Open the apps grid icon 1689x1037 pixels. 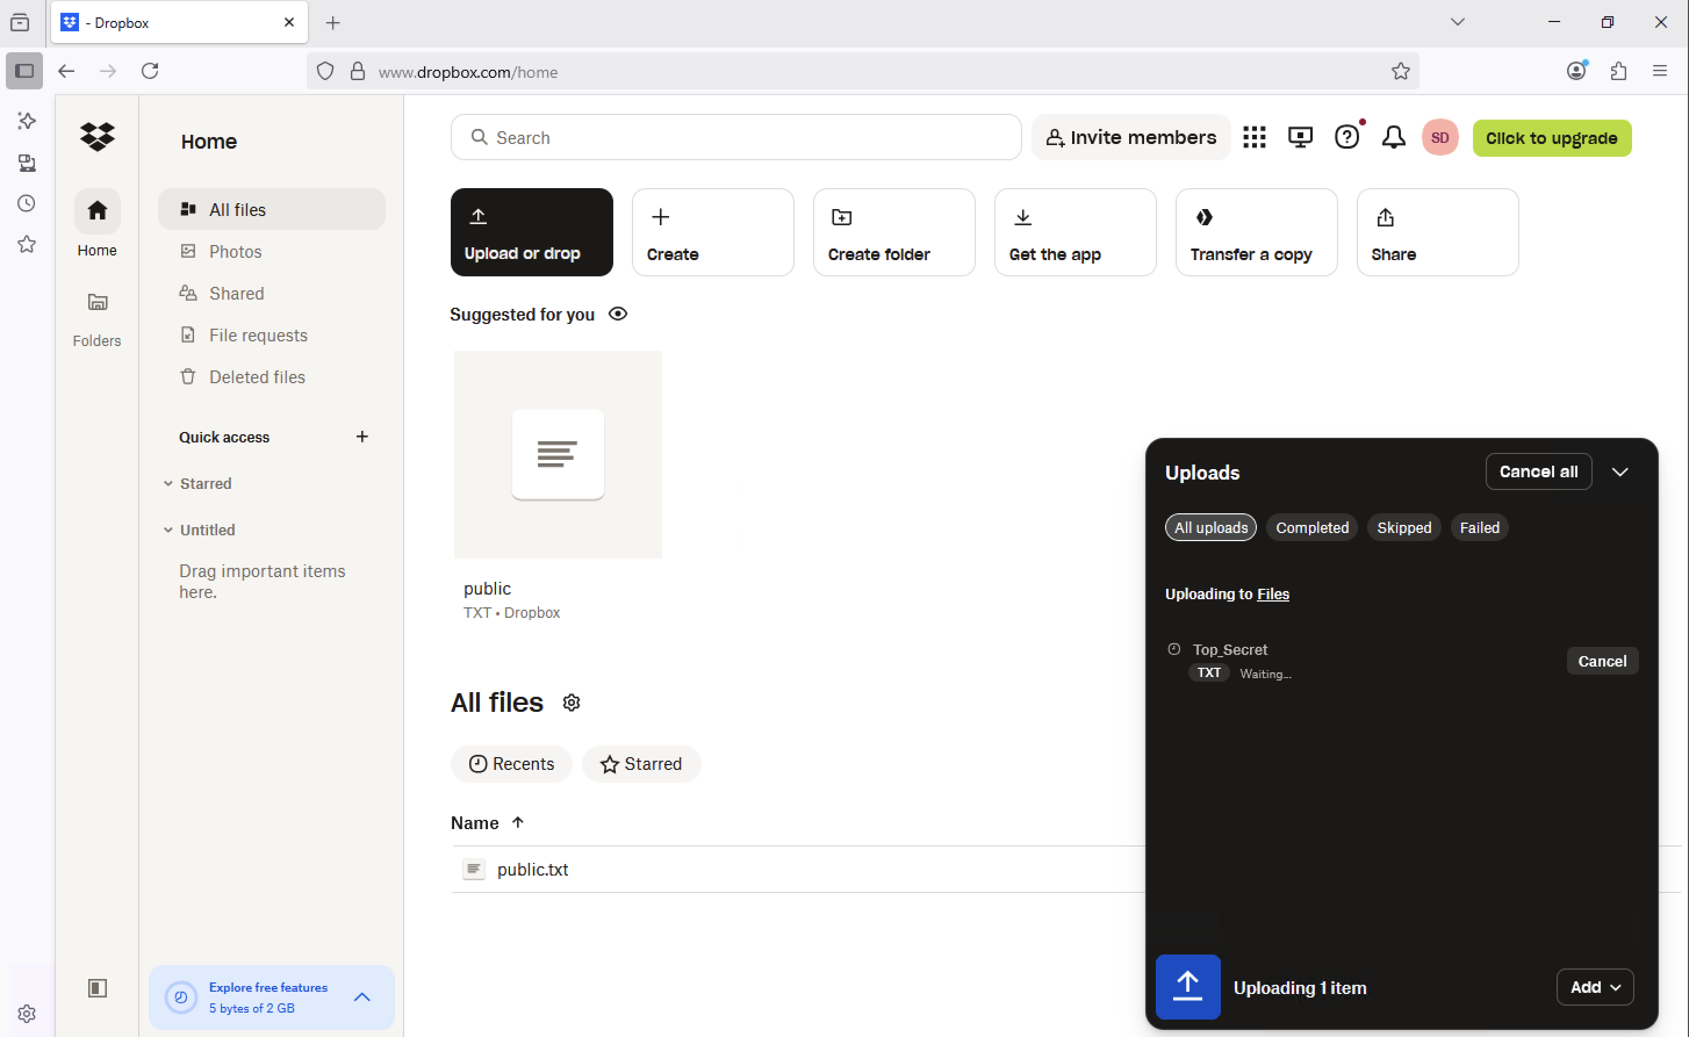pos(1254,138)
